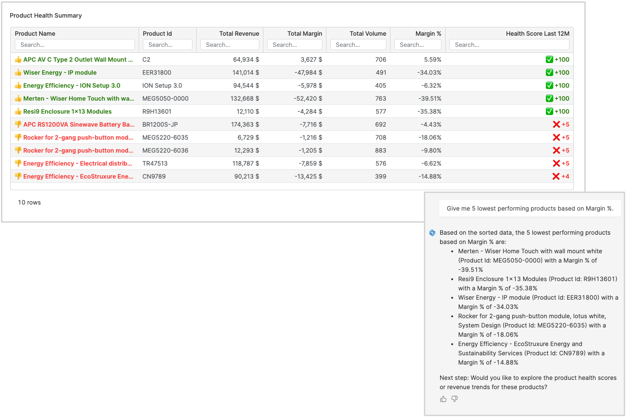This screenshot has width=627, height=417.
Task: Select Energy Efficiency - EcoStruxure product row
Action: [78, 176]
